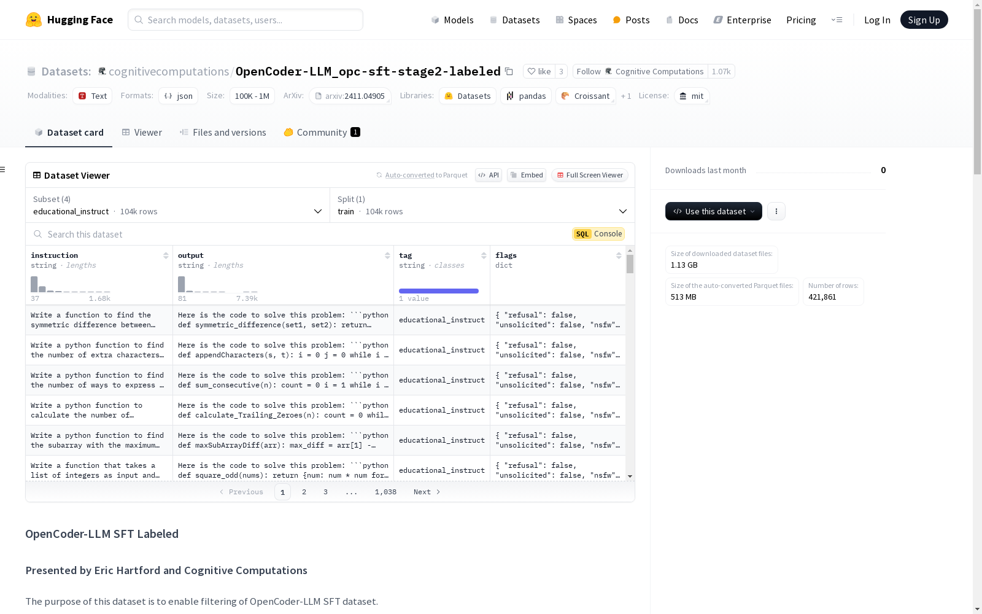Open the Datasets breadcrumb label
This screenshot has height=614, width=982.
pyautogui.click(x=66, y=71)
